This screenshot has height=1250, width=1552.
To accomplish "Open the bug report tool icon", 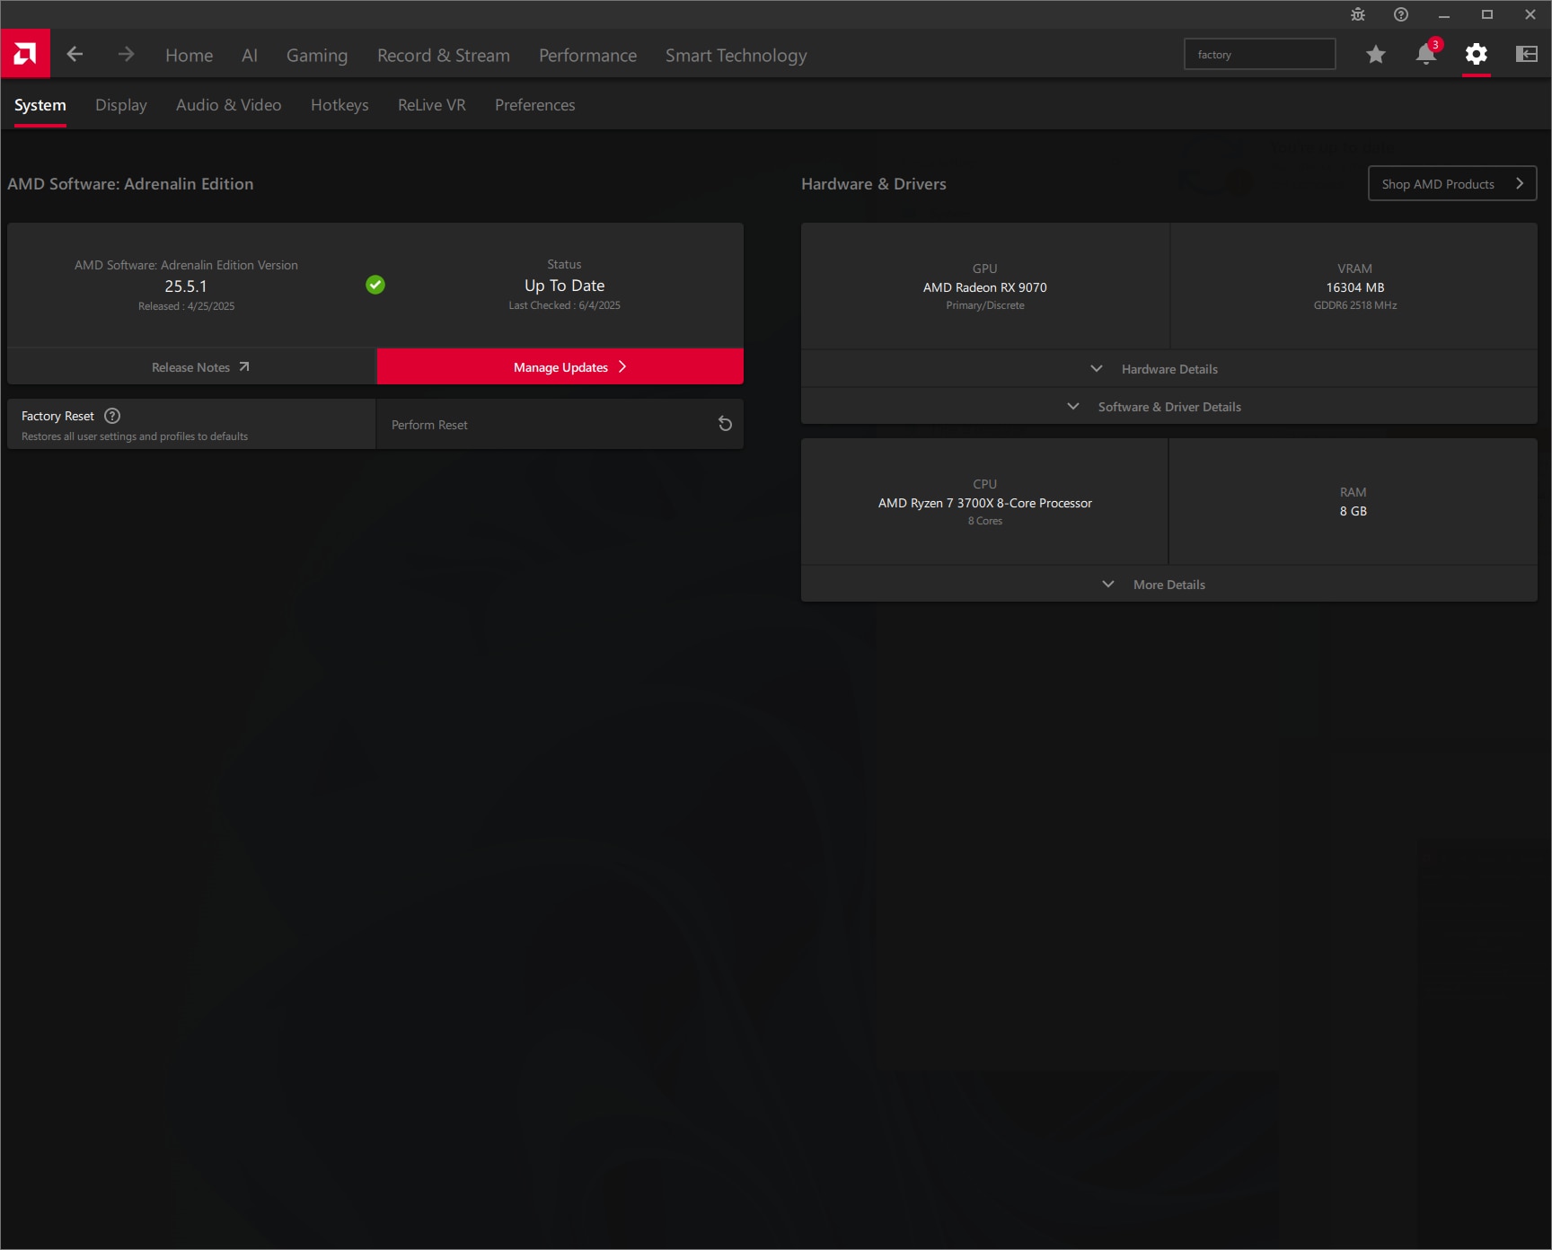I will 1358,14.
